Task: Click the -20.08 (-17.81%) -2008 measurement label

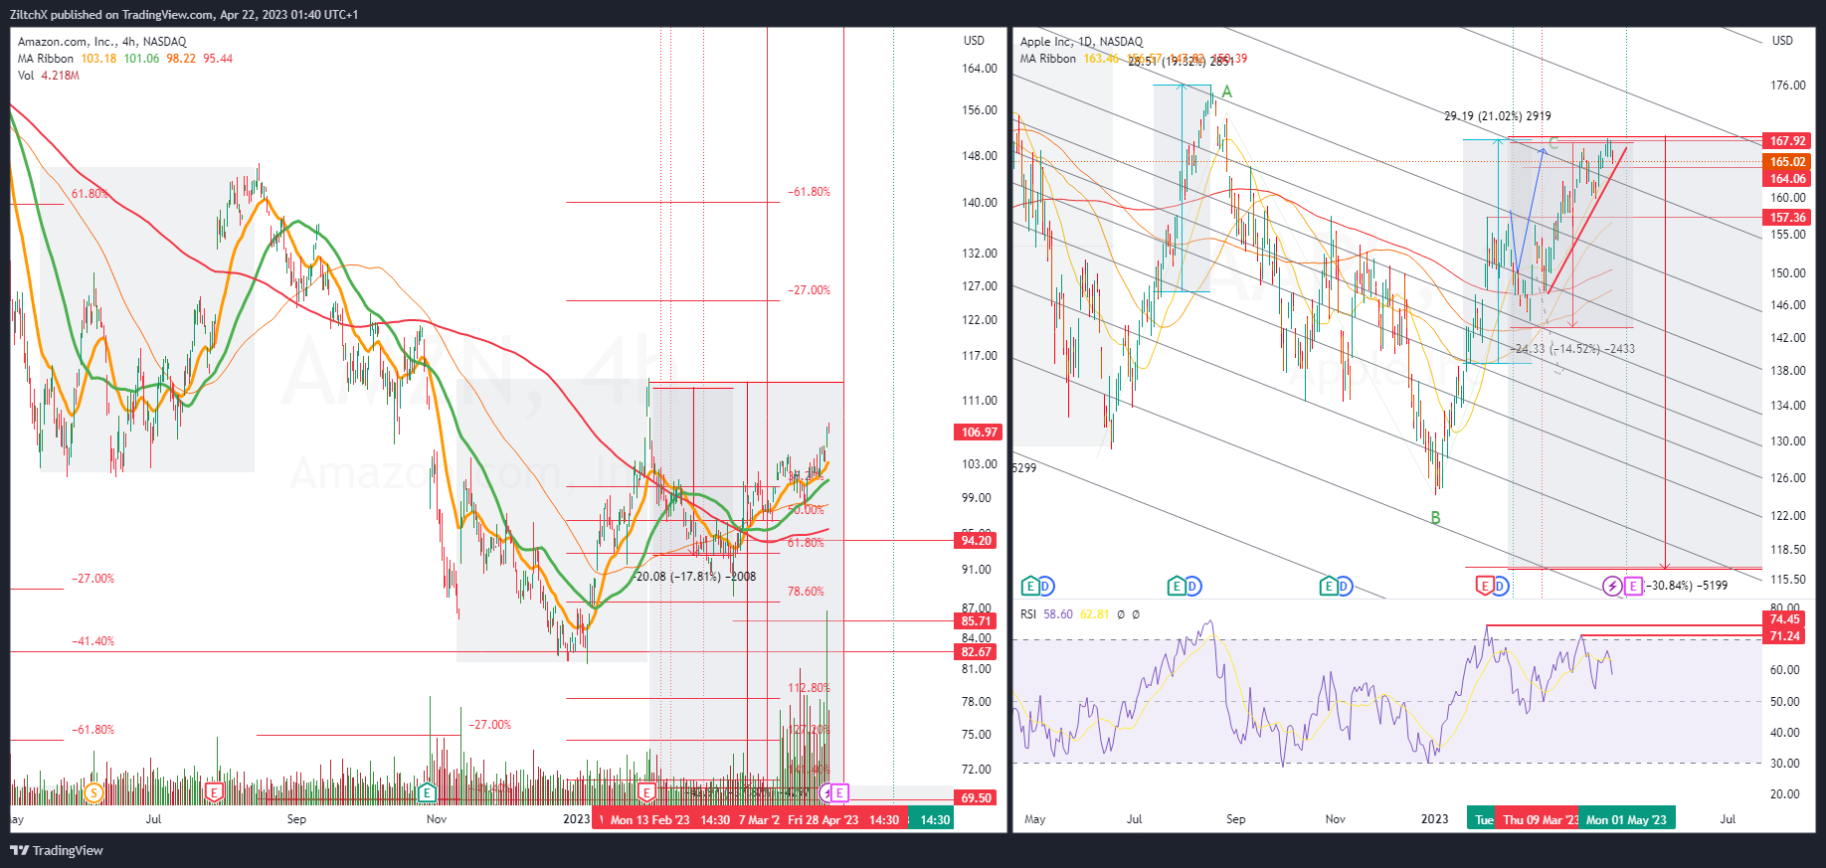Action: pyautogui.click(x=695, y=577)
